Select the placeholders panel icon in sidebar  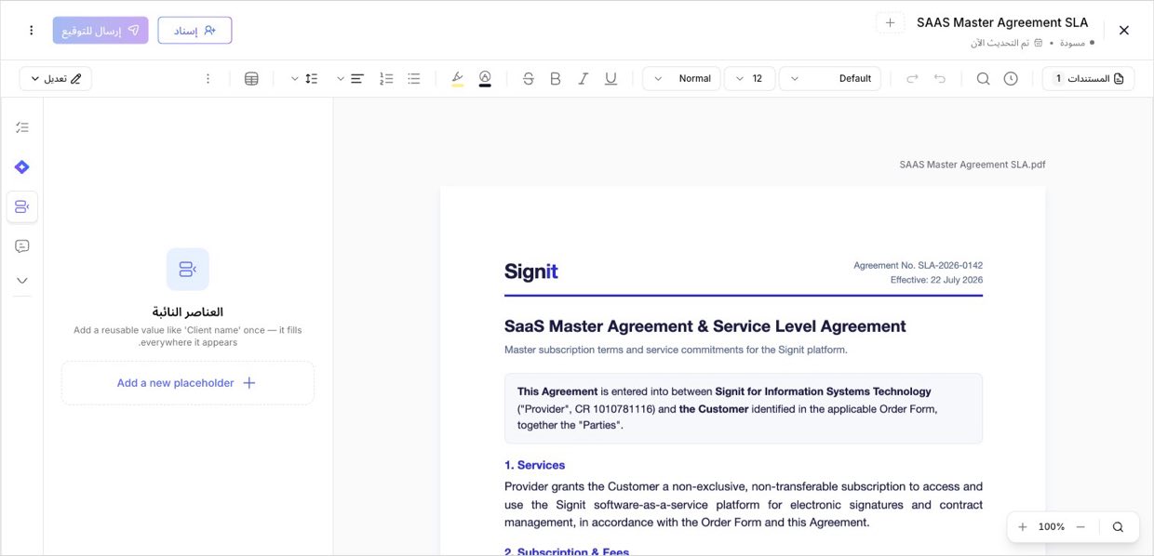point(22,206)
